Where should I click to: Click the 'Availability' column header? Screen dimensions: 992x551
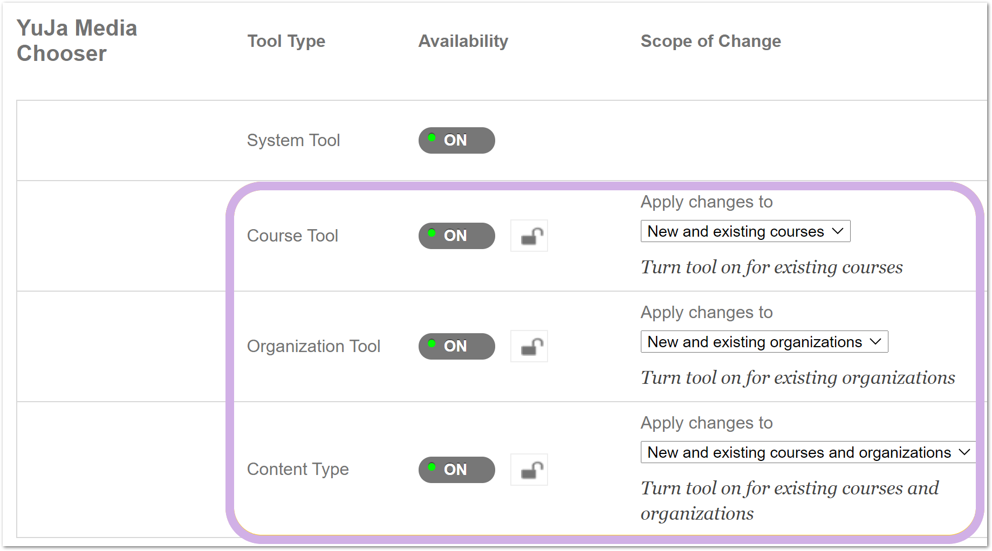[463, 41]
